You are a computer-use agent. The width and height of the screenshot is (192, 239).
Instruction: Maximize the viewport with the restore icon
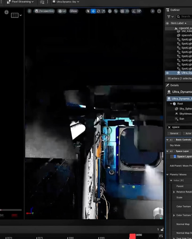pos(159,11)
